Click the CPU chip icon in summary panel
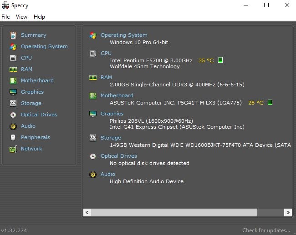Viewport: 296px width, 235px height. (x=93, y=54)
